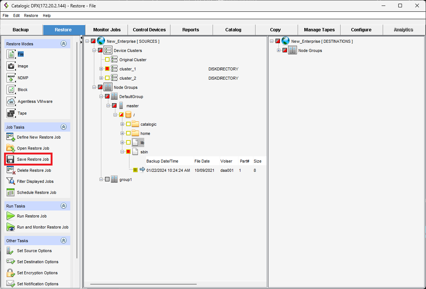
Task: Switch to the Monitor Jobs tab
Action: tap(107, 29)
